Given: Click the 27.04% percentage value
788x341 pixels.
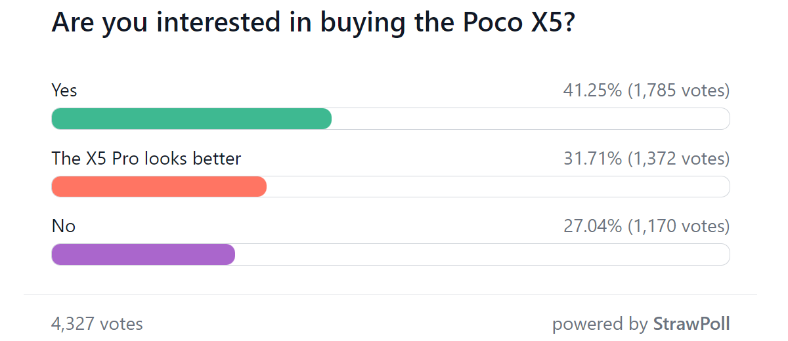Looking at the screenshot, I should (x=592, y=227).
